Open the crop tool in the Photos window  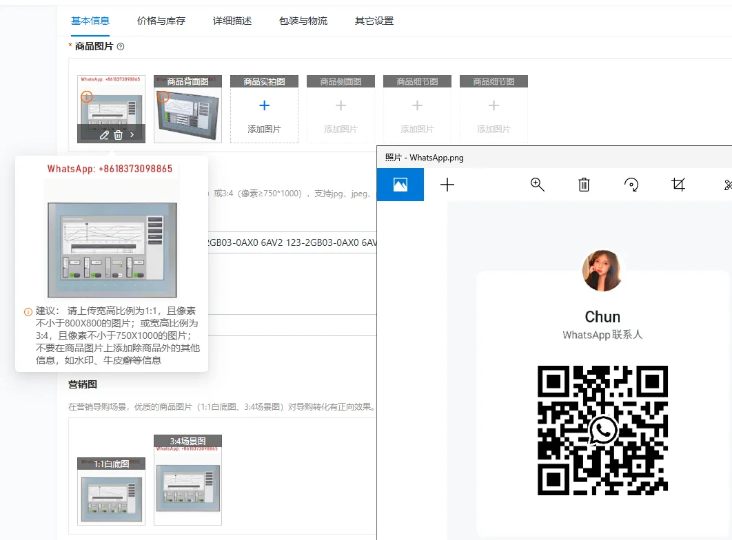[x=678, y=185]
